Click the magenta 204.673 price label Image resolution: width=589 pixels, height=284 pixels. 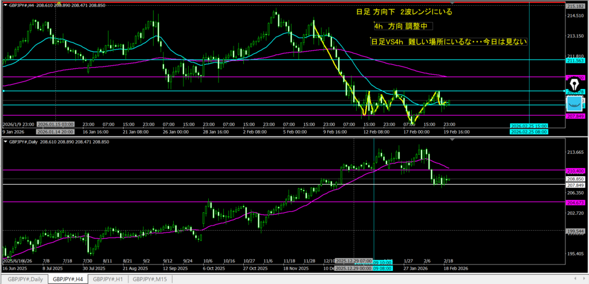576,202
